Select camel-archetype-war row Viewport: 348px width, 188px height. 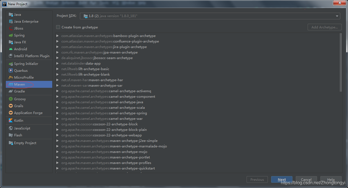coord(197,119)
